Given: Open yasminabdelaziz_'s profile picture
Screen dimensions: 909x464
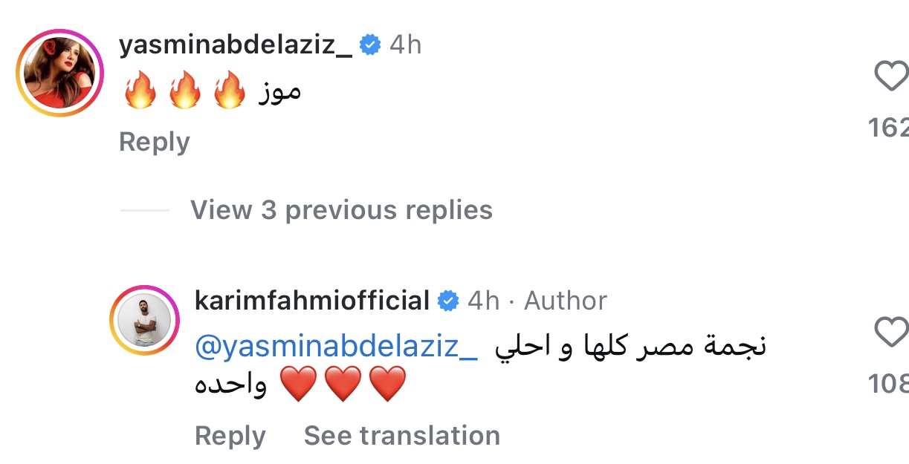Looking at the screenshot, I should 61,73.
